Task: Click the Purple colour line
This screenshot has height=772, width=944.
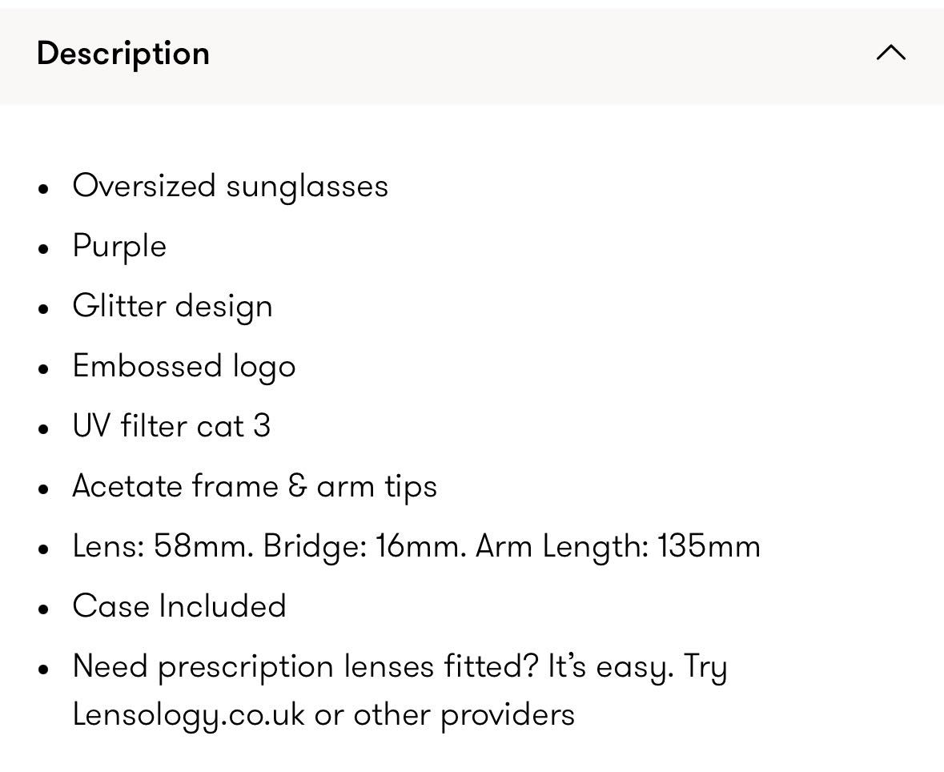Action: point(120,247)
